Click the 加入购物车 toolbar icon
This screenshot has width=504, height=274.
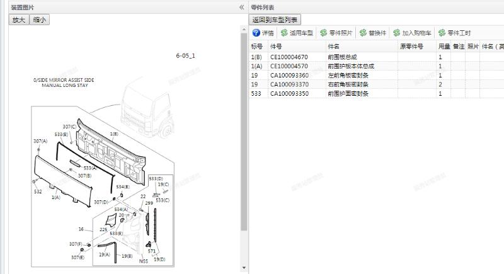coord(397,33)
